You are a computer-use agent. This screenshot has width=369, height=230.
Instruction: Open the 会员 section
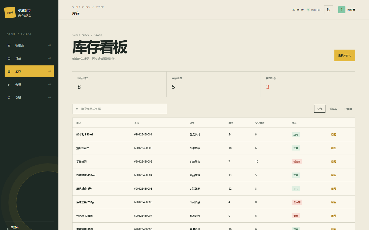point(29,84)
